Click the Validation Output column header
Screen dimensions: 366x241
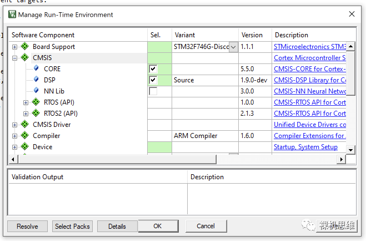(98, 177)
